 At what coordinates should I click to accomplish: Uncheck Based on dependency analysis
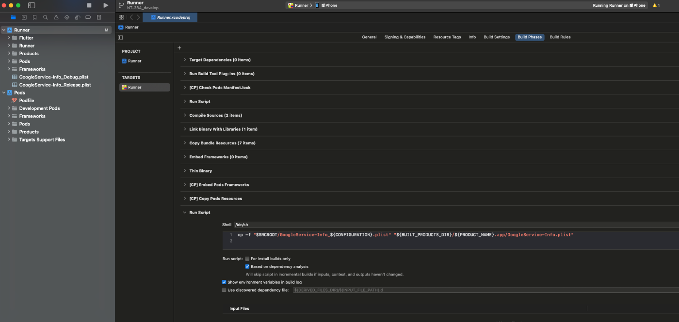tap(247, 266)
